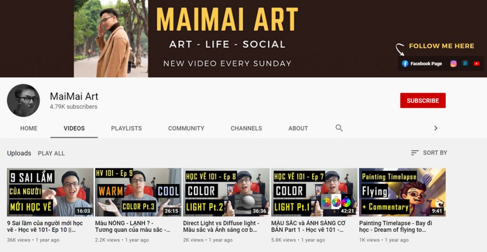Click the YouTube icon in banner
The width and height of the screenshot is (487, 252).
click(477, 64)
